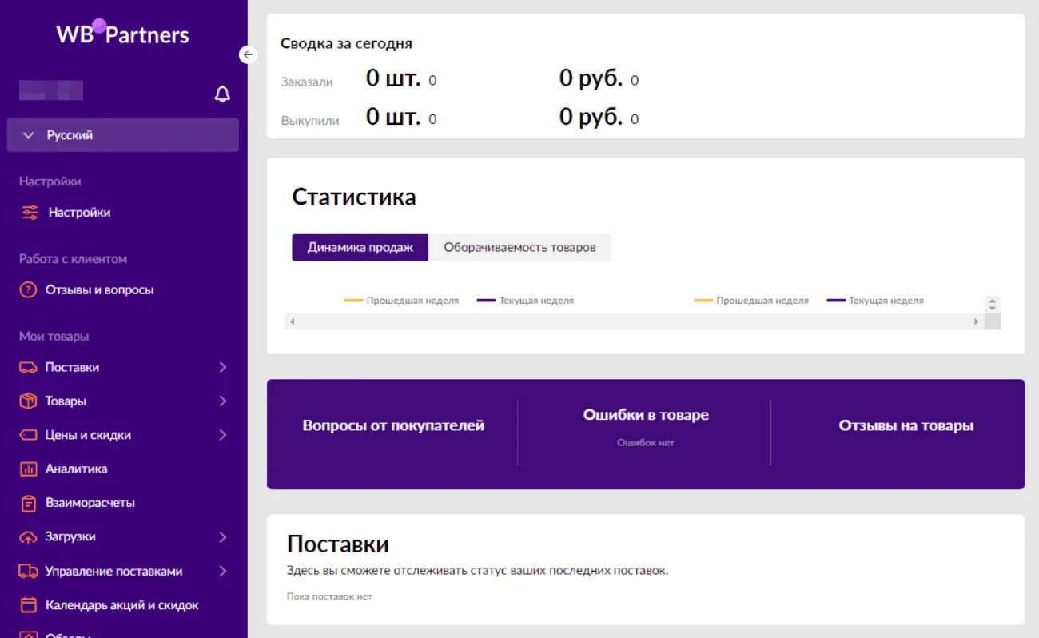
Task: Expand the Загрузки submenu chevron
Action: coord(223,537)
